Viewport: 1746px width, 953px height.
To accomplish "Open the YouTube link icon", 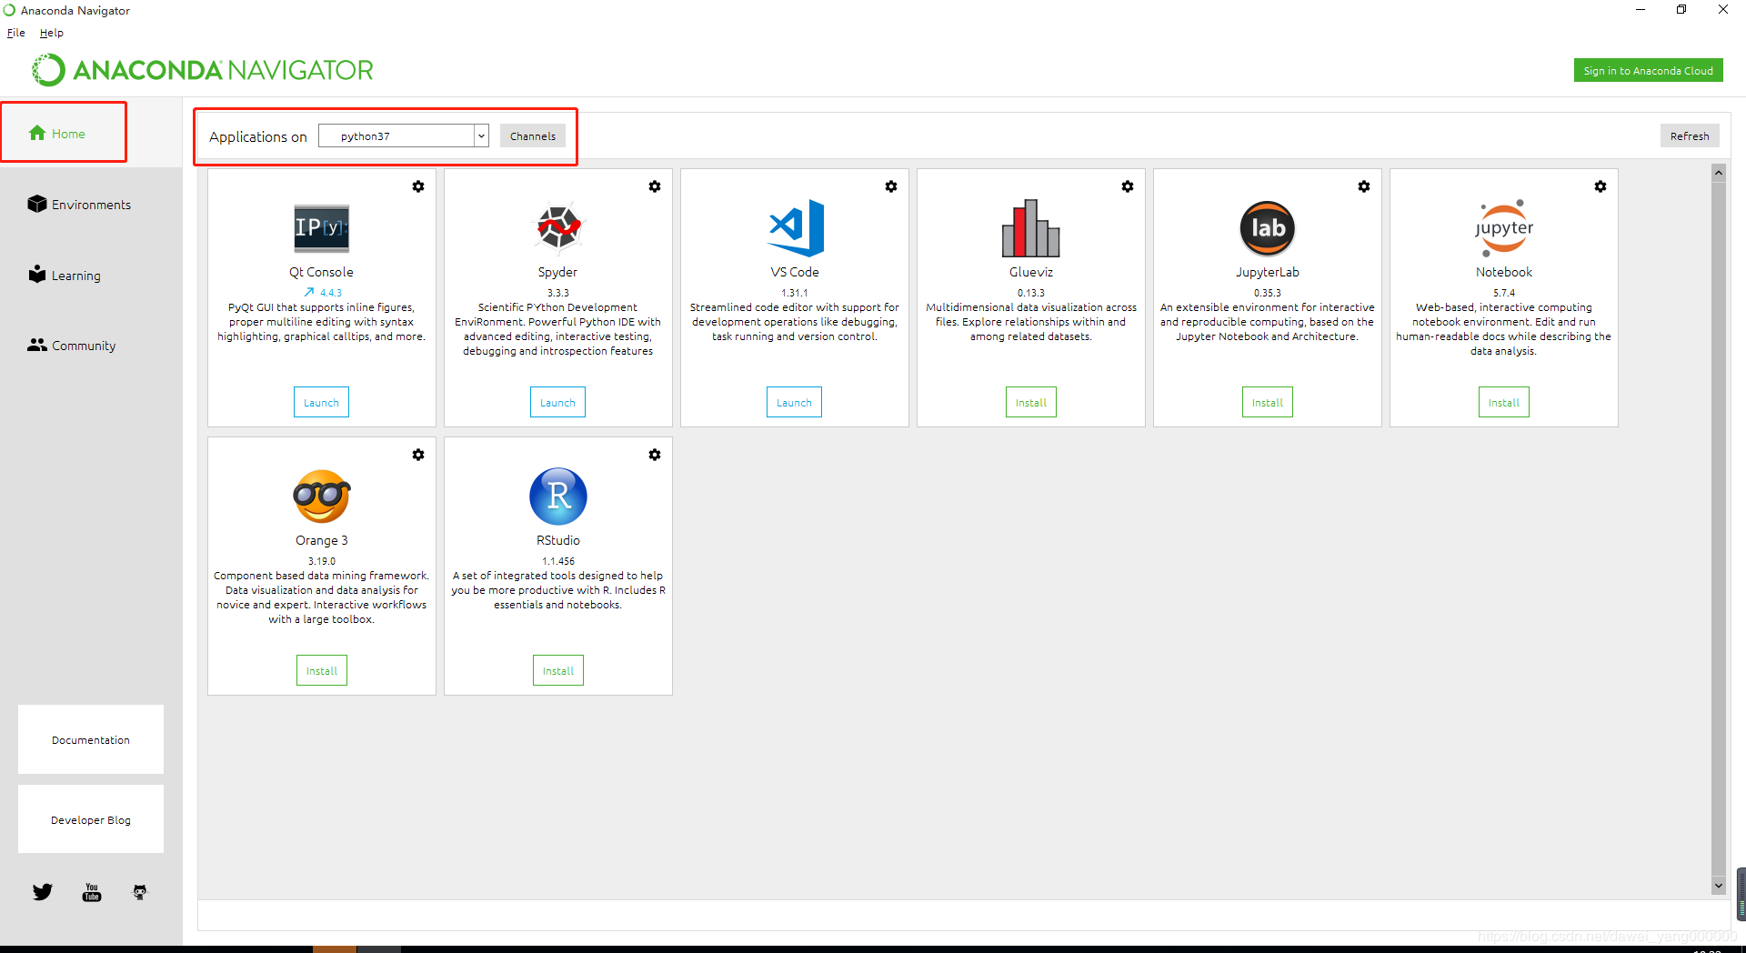I will coord(92,892).
